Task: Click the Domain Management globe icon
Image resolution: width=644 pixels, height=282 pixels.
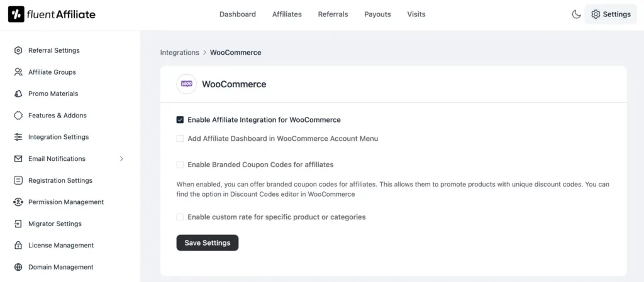Action: pos(18,268)
